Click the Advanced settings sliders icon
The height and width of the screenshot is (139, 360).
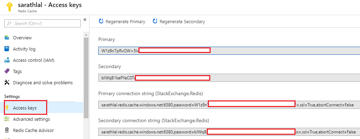coord(7,119)
